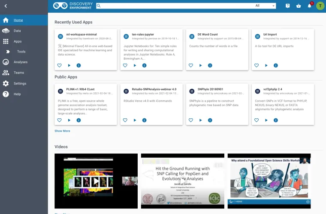Click Show More under Public Apps
This screenshot has height=214, width=326.
tap(62, 131)
